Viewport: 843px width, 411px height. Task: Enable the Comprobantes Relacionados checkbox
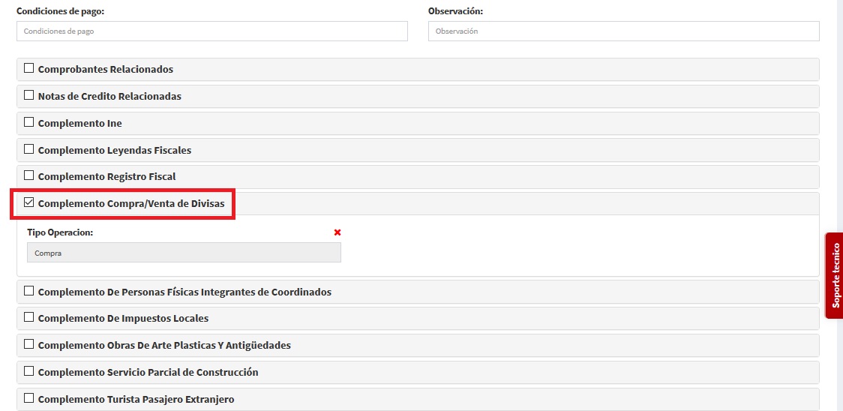(x=29, y=68)
